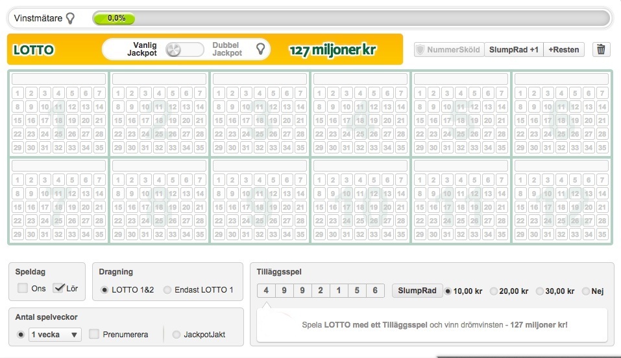Select the LOTTO 1&2 radio button
The image size is (621, 358).
104,290
